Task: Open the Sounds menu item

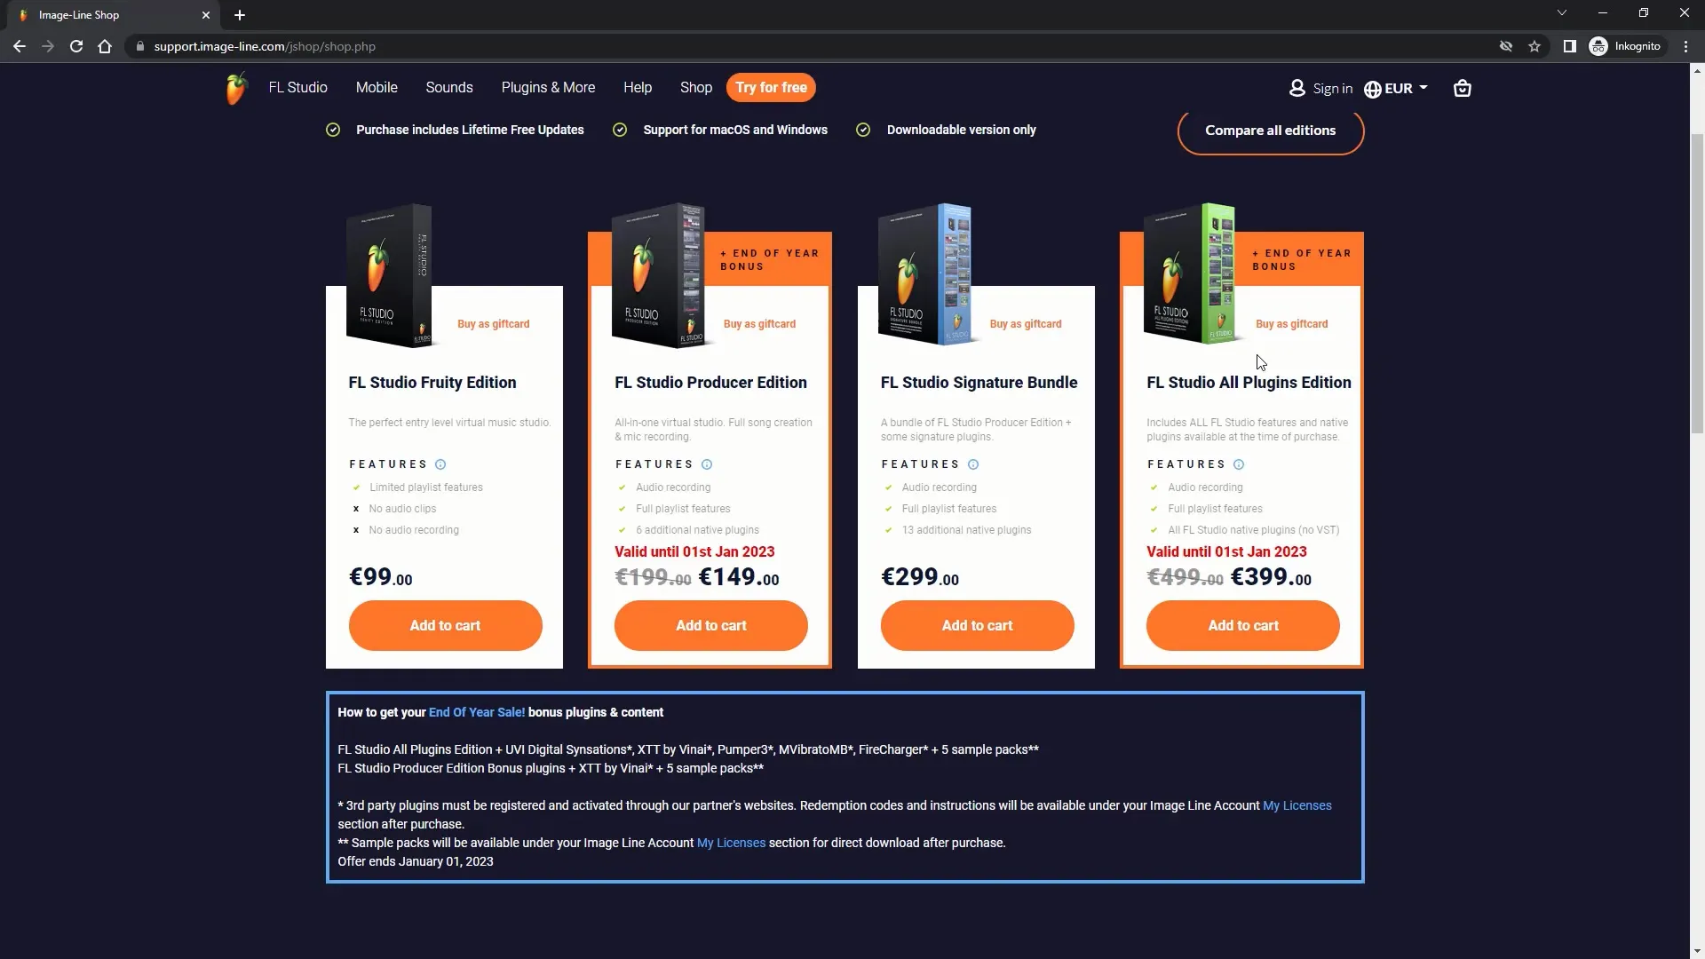Action: tap(449, 87)
